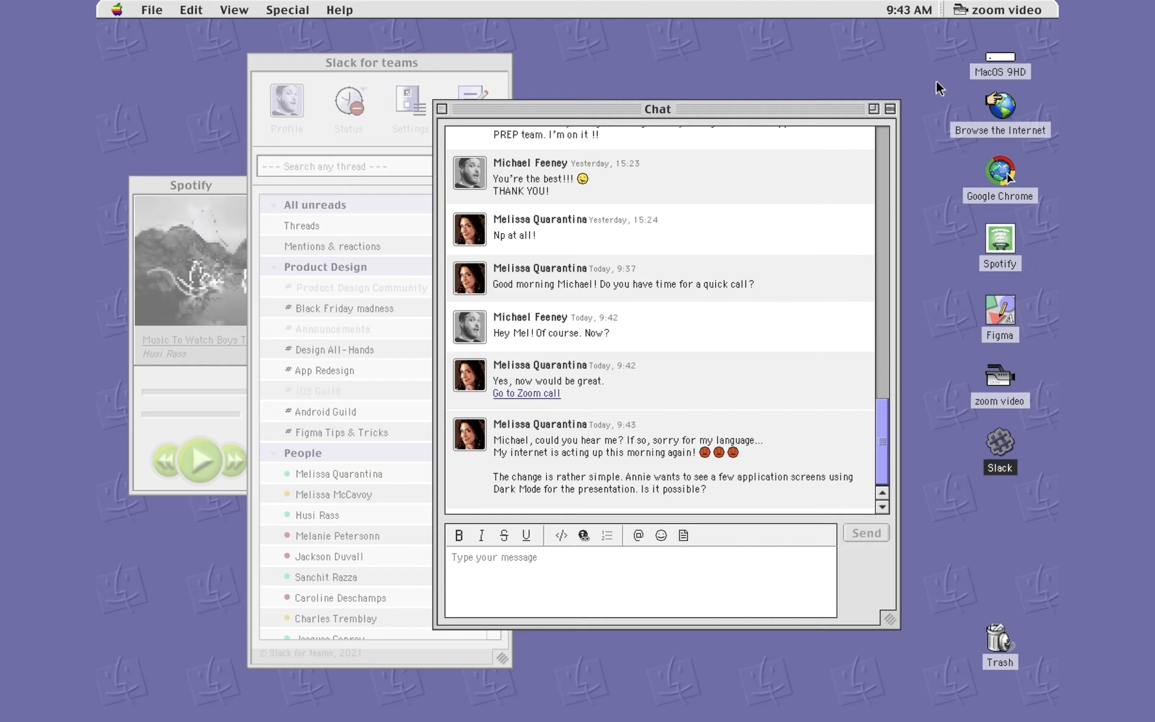
Task: Open the File menu
Action: [152, 10]
